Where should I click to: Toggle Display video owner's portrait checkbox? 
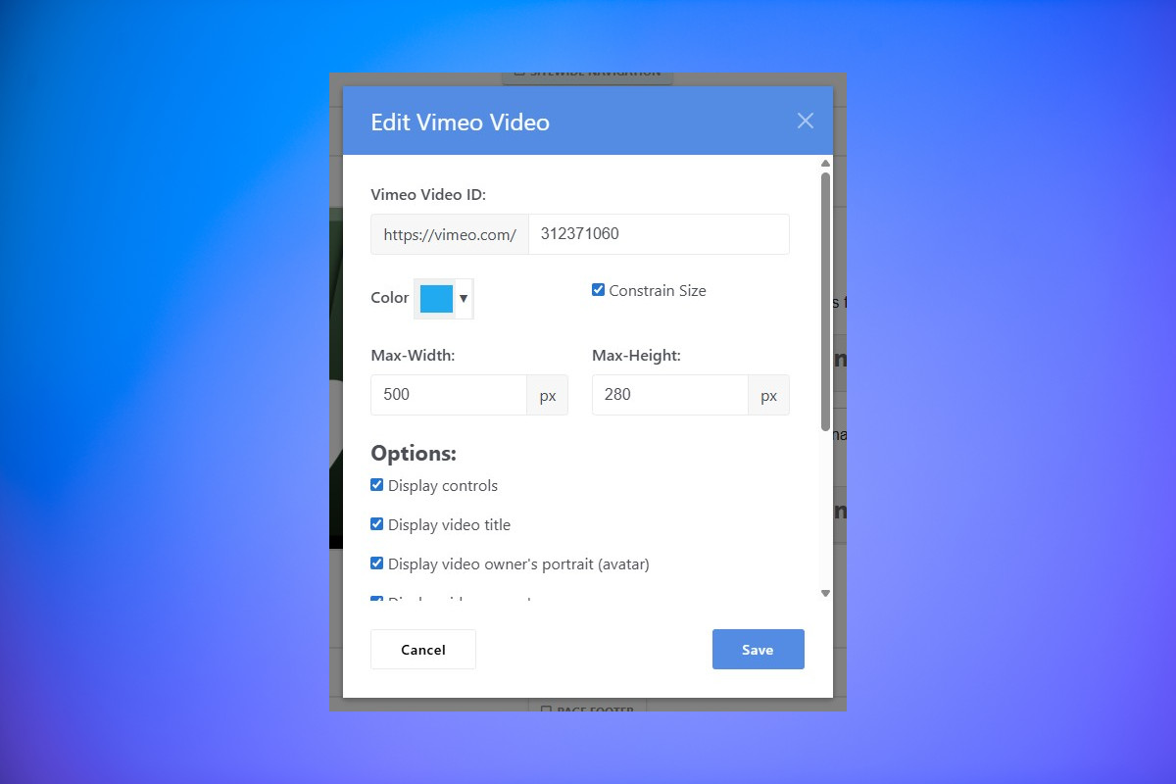tap(376, 563)
